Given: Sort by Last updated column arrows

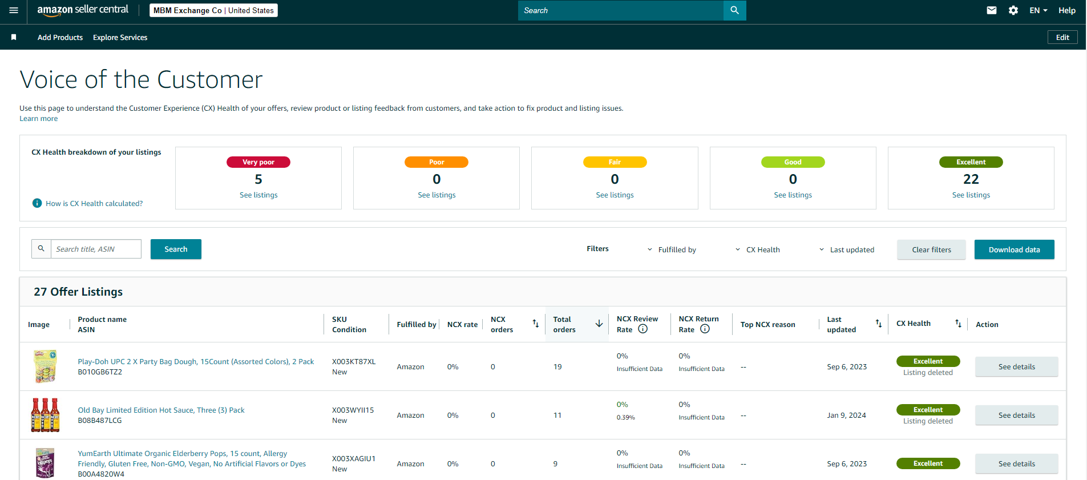Looking at the screenshot, I should pos(878,324).
